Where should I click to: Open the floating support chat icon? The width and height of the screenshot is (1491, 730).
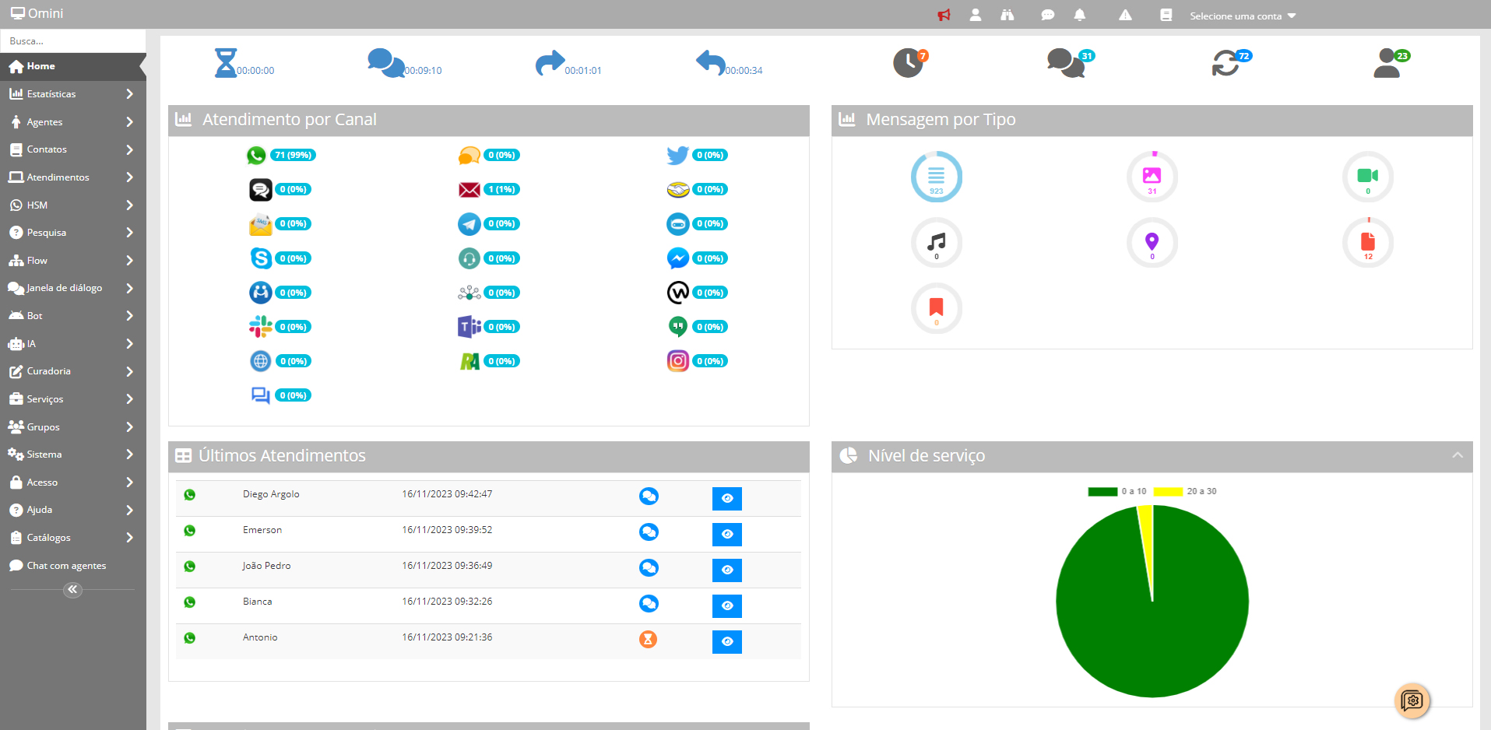(1412, 700)
